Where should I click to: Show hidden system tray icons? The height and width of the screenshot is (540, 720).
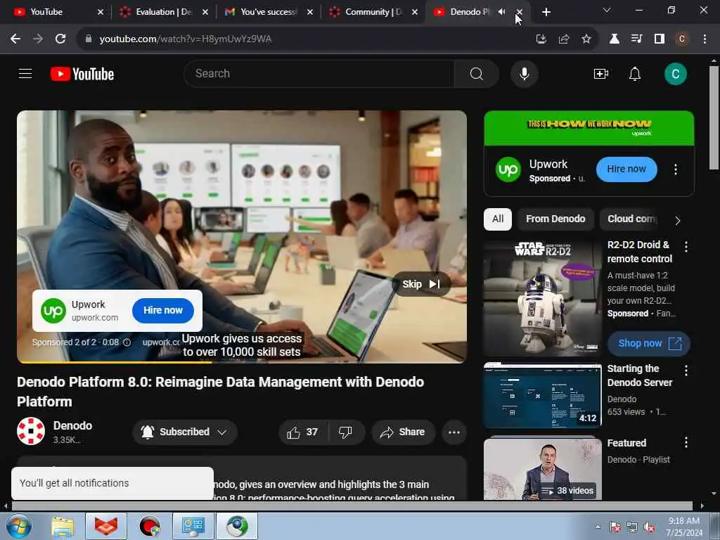(598, 527)
